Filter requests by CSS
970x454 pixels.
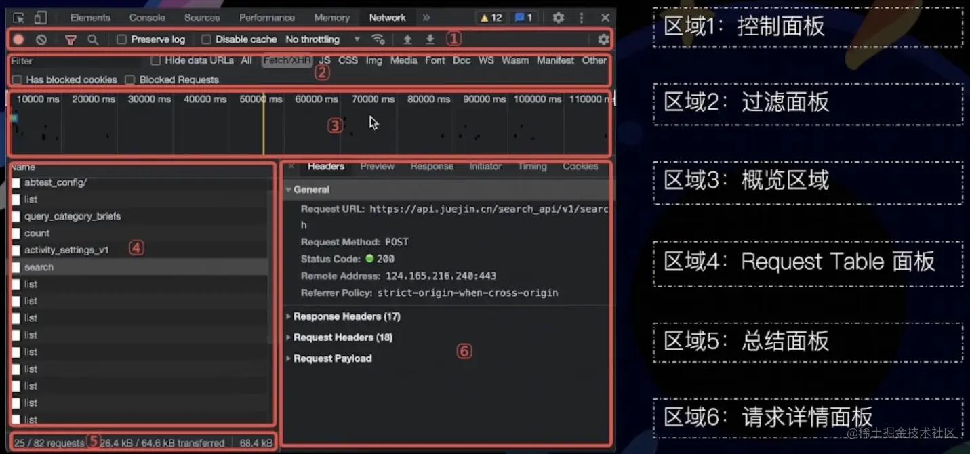coord(348,60)
